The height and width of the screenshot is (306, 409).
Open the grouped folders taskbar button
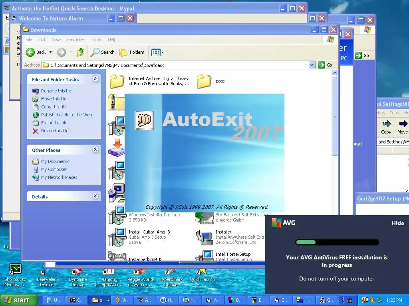point(99,300)
